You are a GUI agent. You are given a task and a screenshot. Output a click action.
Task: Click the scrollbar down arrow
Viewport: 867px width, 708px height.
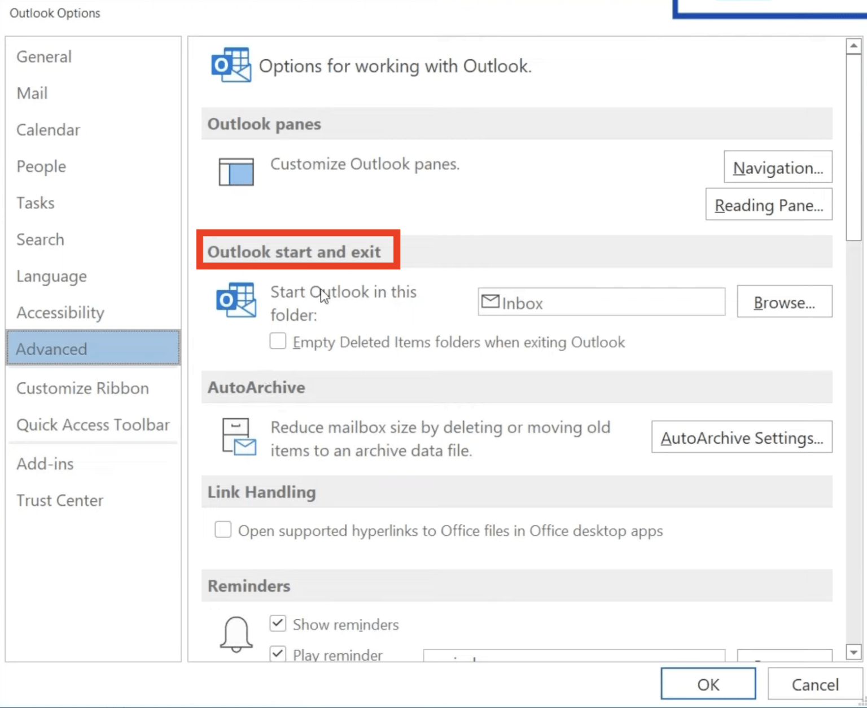coord(853,652)
